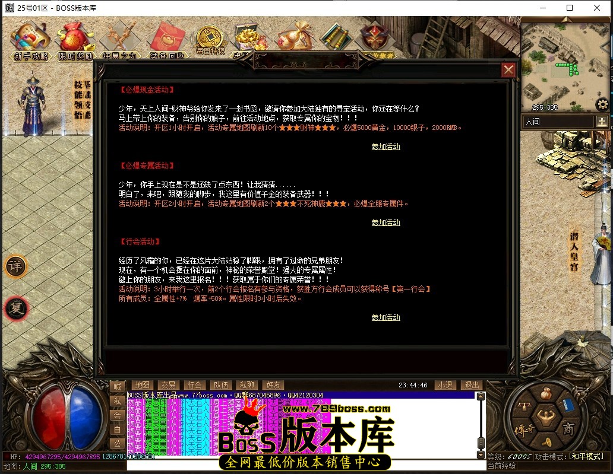Open 每日特权 gold coin icon

(210, 39)
